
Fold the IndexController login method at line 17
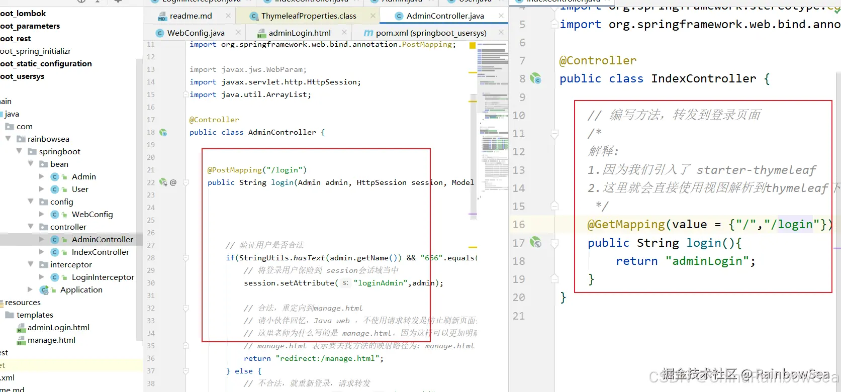coord(554,243)
